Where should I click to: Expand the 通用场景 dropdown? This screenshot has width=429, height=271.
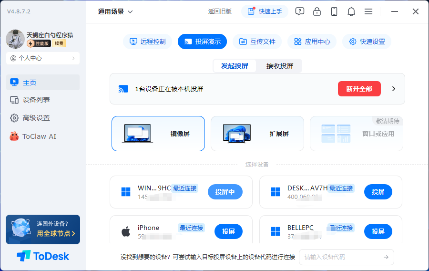click(115, 11)
